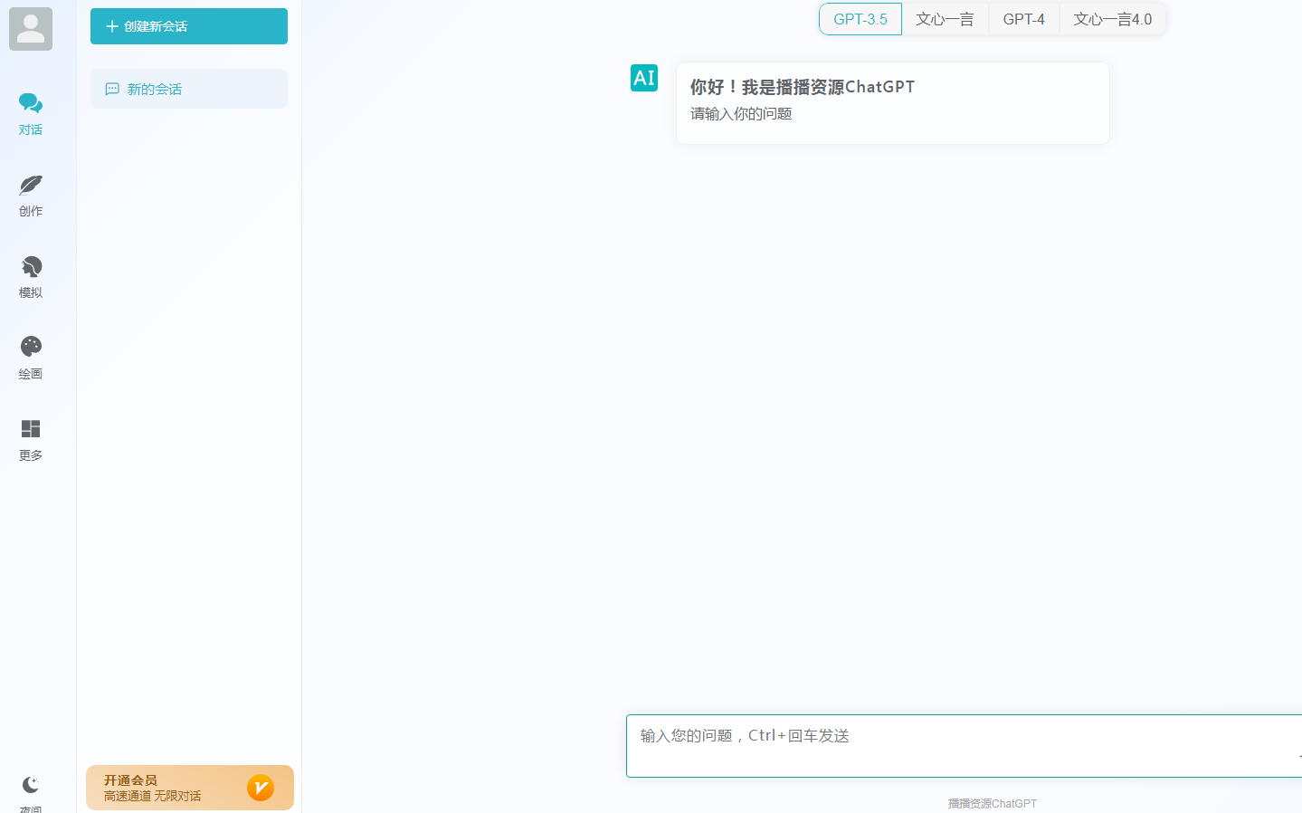Click the footer text 播播资源ChatGPT
Image resolution: width=1302 pixels, height=813 pixels.
993,803
